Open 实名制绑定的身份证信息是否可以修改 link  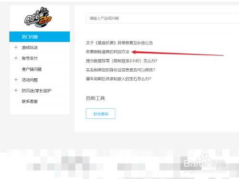coord(120,70)
